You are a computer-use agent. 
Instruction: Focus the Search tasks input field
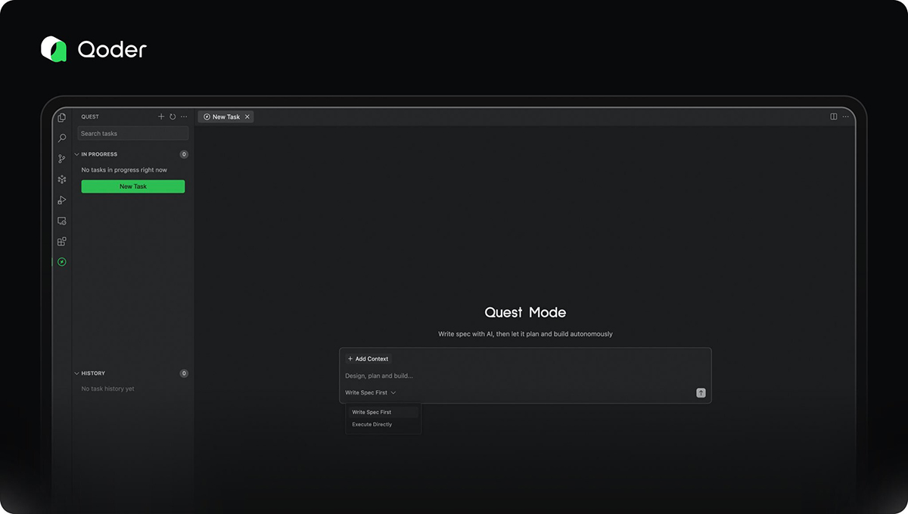click(133, 133)
